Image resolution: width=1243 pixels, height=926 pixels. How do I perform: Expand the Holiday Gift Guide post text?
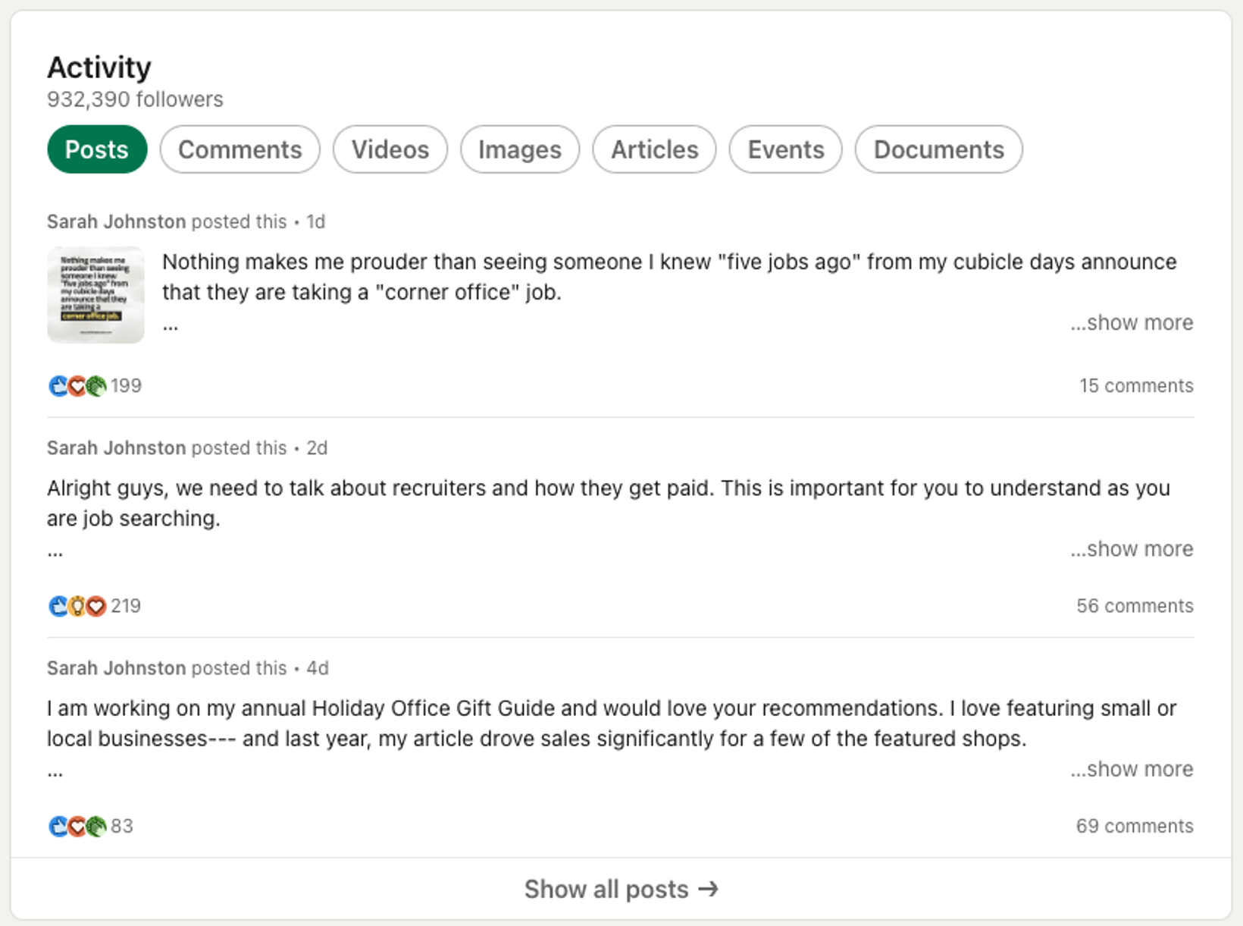tap(1132, 769)
